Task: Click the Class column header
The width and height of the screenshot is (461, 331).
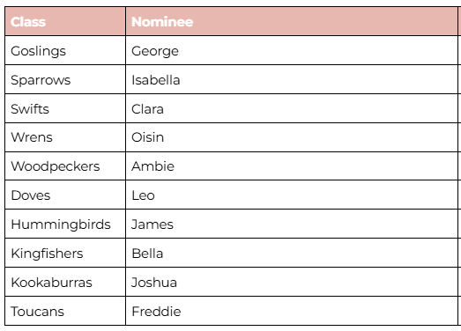Action: click(x=65, y=21)
